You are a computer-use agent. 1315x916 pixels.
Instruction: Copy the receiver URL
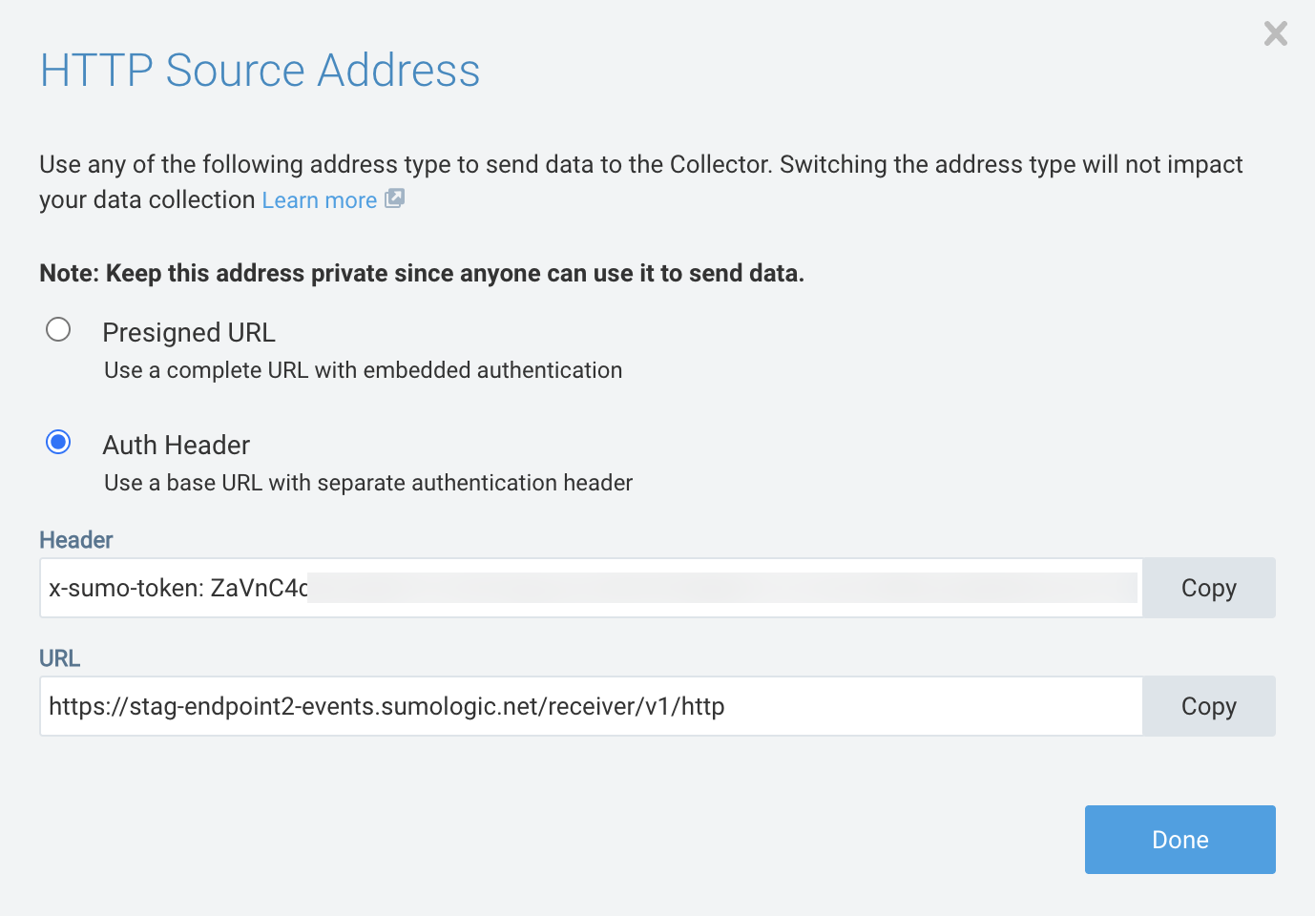pos(1208,706)
